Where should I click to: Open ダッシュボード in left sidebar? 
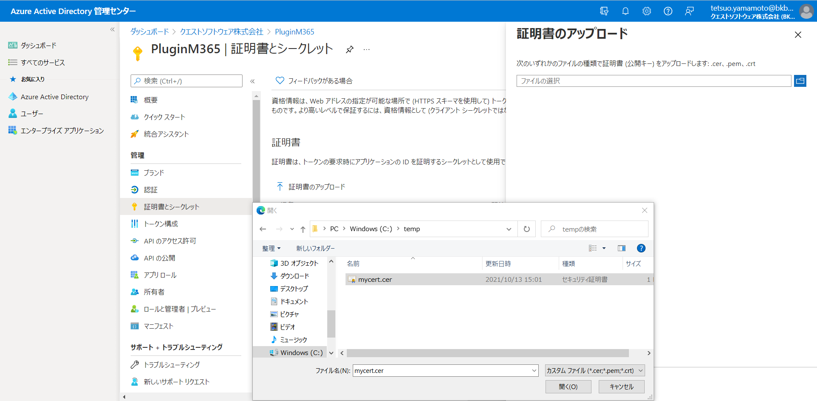click(38, 45)
